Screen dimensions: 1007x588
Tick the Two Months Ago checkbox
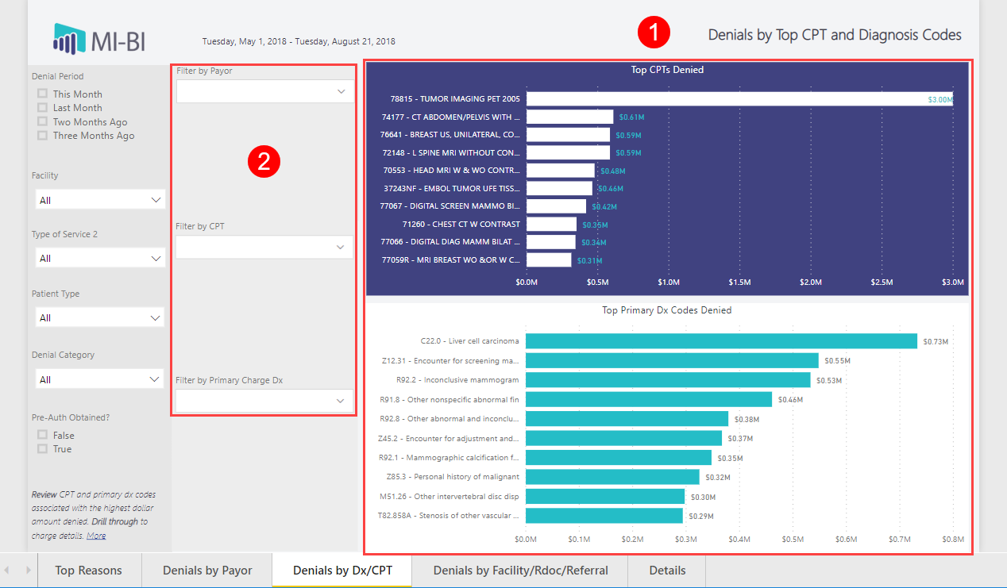click(42, 122)
